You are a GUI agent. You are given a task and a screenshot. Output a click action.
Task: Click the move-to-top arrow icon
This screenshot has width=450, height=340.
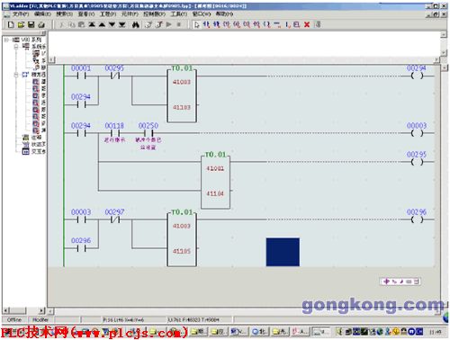92,24
